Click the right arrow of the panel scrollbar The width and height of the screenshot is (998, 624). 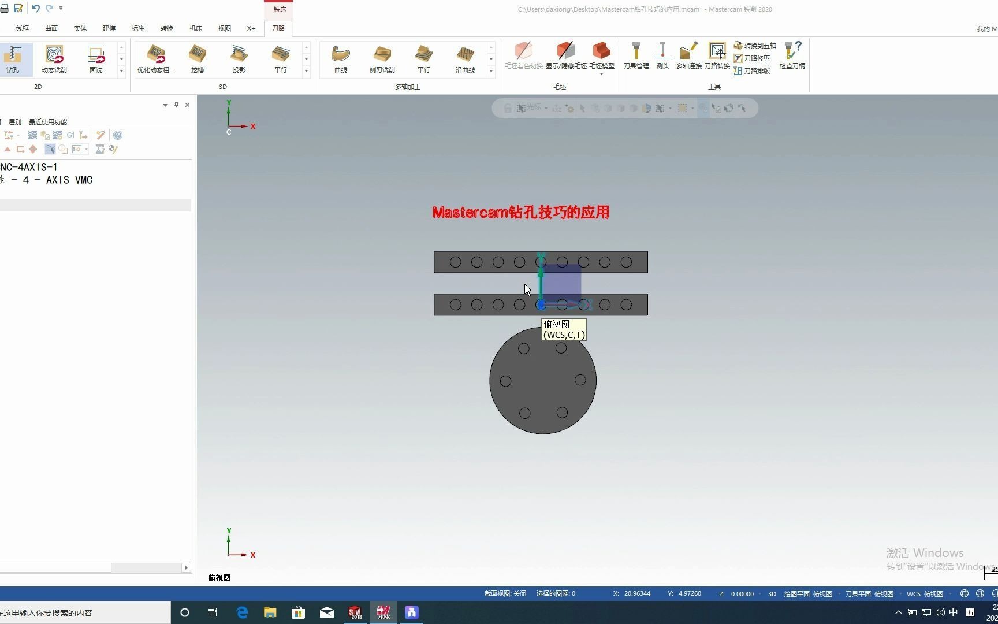point(186,568)
